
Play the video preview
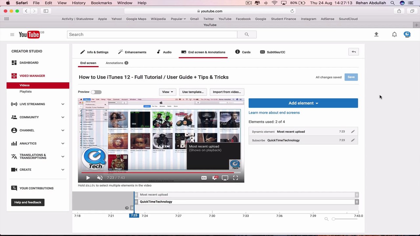[x=88, y=178]
